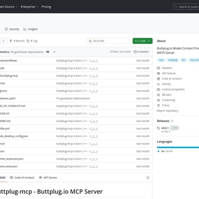
Task: Click the Security shield icon
Action: pyautogui.click(x=6, y=29)
